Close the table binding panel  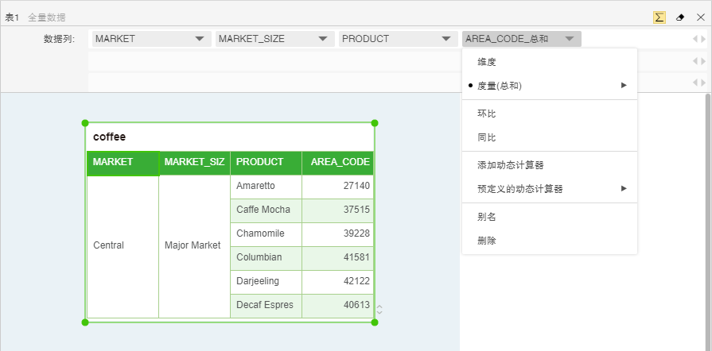tap(700, 17)
